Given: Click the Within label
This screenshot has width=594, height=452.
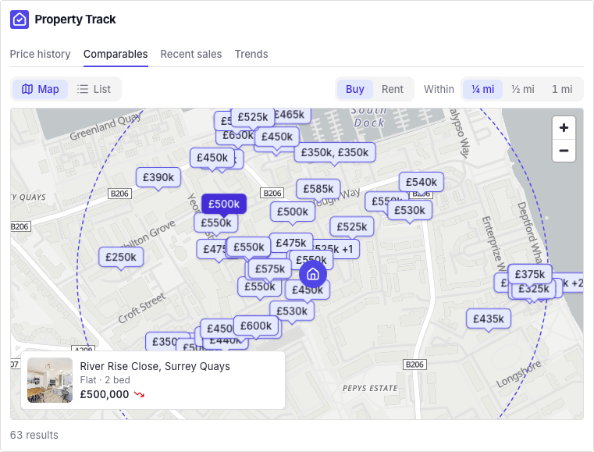Looking at the screenshot, I should [439, 89].
